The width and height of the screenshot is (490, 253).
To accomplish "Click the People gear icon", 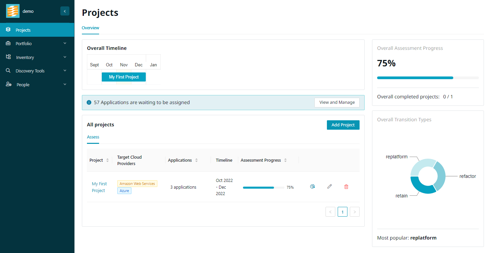I will (x=9, y=85).
